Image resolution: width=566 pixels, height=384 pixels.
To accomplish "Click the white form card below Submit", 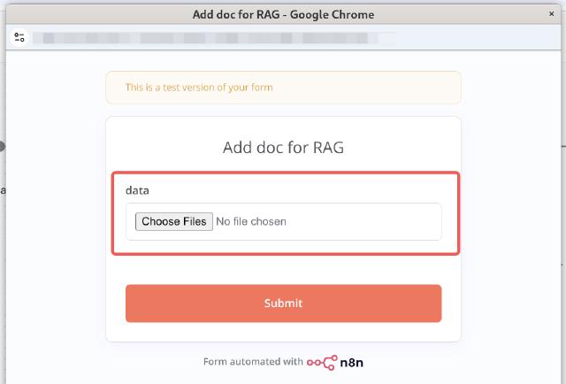I will click(283, 332).
